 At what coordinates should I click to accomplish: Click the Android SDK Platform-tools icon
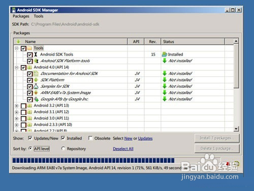pyautogui.click(x=36, y=61)
